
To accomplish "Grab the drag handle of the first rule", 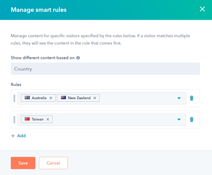I will click(x=14, y=98).
